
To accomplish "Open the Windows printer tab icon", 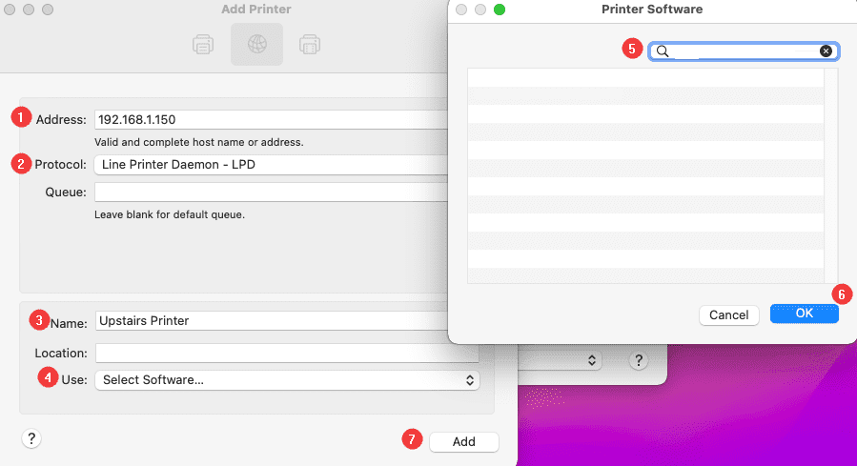I will pos(309,44).
